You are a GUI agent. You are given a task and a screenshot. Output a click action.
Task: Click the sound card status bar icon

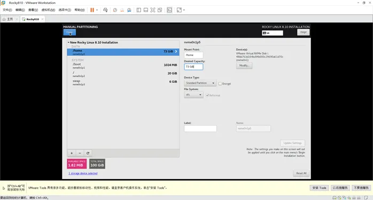click(x=349, y=198)
